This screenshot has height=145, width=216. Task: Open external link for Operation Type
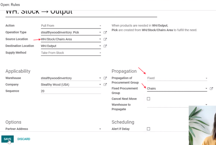(x=105, y=32)
